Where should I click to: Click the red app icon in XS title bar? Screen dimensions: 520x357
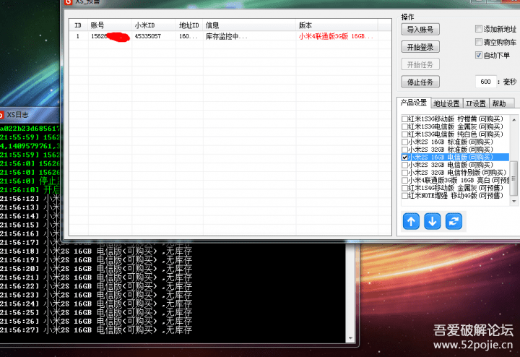(x=67, y=2)
